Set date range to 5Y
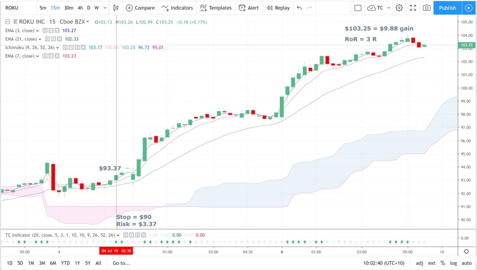Viewport: 477px width, 270px height. (x=88, y=263)
